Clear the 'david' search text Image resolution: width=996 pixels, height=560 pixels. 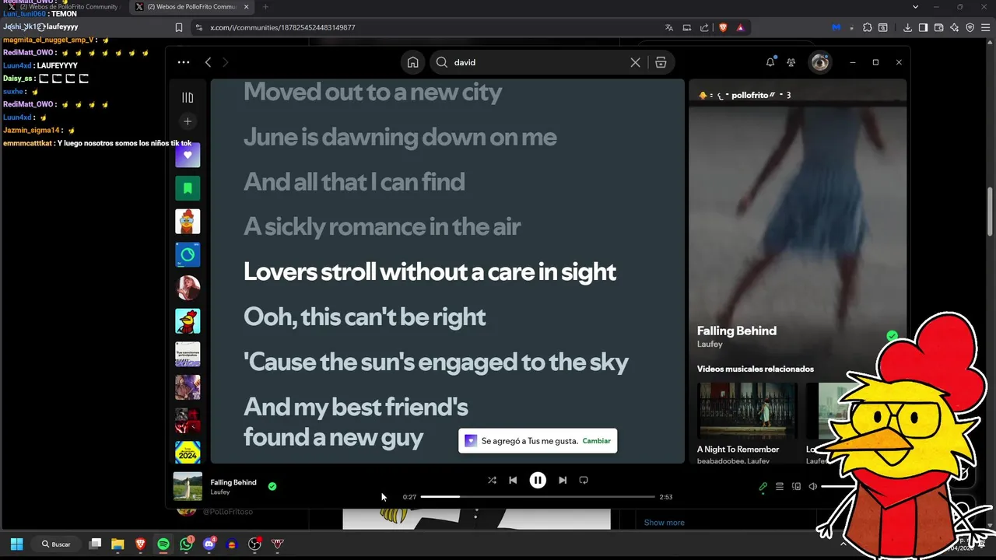[x=635, y=62]
